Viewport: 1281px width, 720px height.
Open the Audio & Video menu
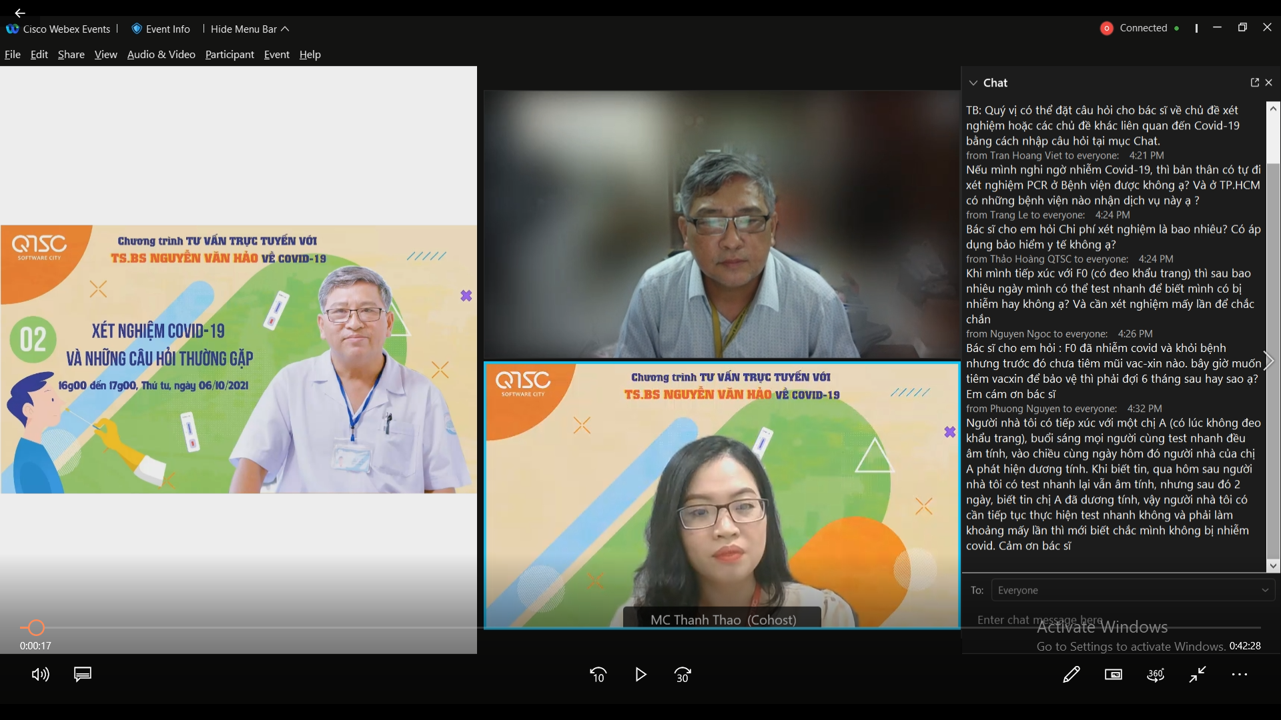(161, 54)
